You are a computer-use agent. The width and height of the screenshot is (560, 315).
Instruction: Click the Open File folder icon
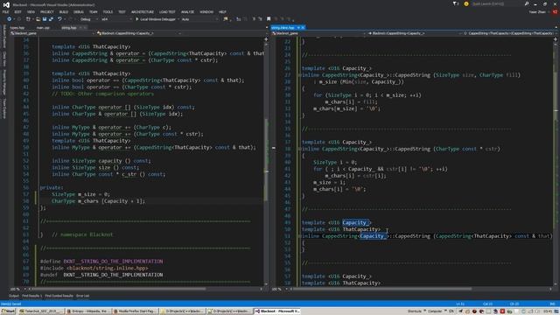pos(38,19)
